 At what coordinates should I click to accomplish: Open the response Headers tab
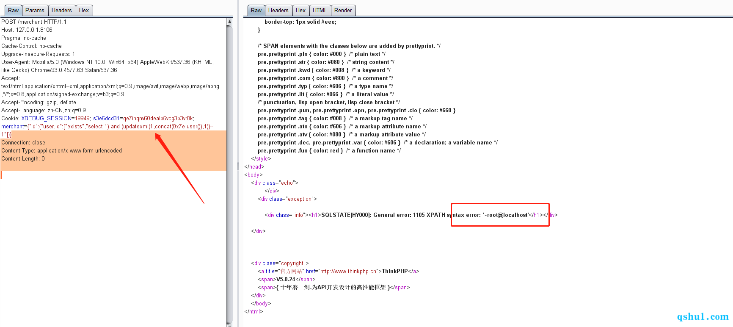[278, 10]
